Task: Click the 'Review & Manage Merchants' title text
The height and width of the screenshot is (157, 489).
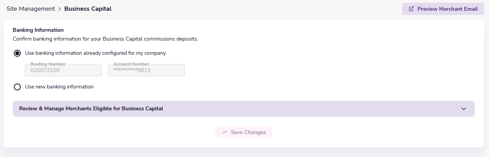Action: [x=91, y=109]
